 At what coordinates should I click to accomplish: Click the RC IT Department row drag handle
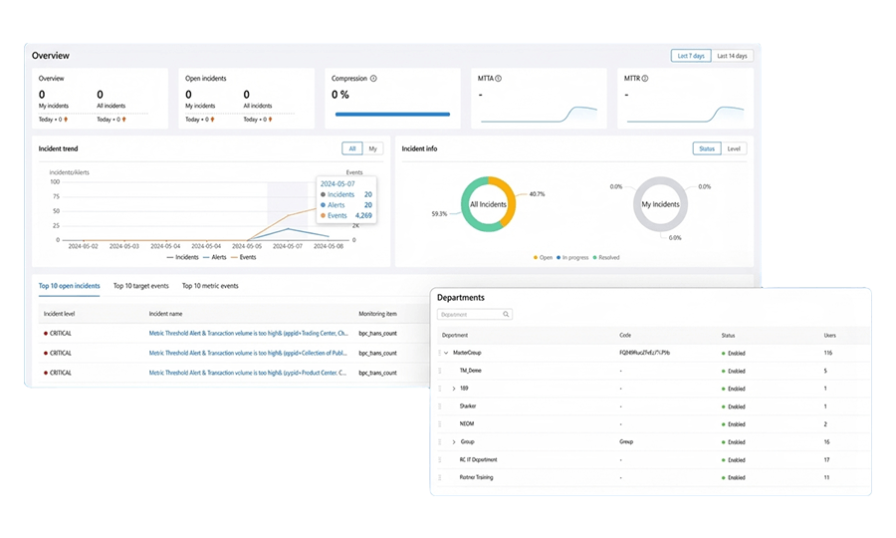click(439, 459)
